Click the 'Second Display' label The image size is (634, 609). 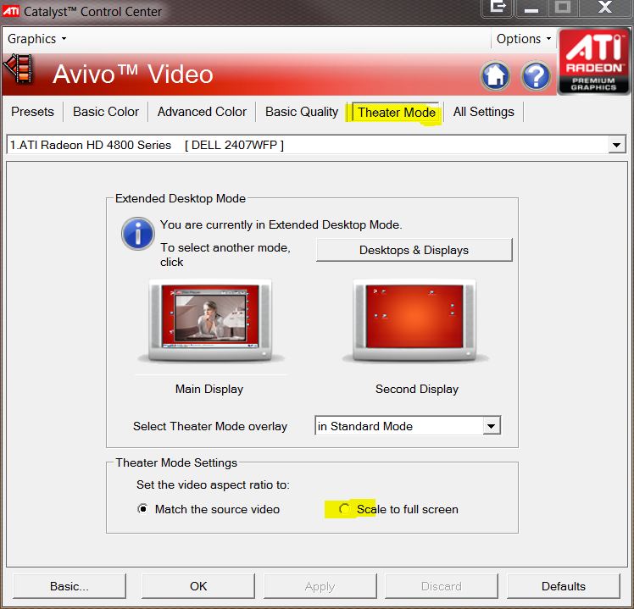417,389
